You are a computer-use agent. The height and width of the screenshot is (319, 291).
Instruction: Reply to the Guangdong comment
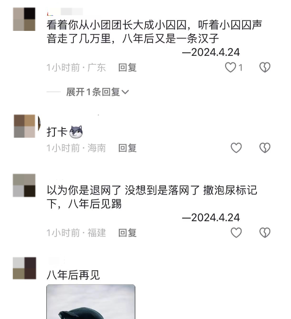(x=127, y=67)
